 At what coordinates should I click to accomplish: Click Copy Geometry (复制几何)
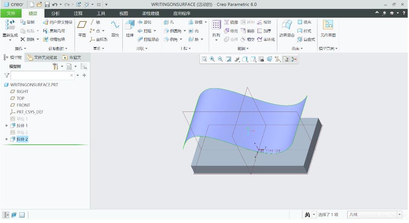(x=54, y=31)
